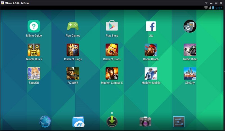
Task: Tap the clock showing 9:37
Action: coord(219,8)
